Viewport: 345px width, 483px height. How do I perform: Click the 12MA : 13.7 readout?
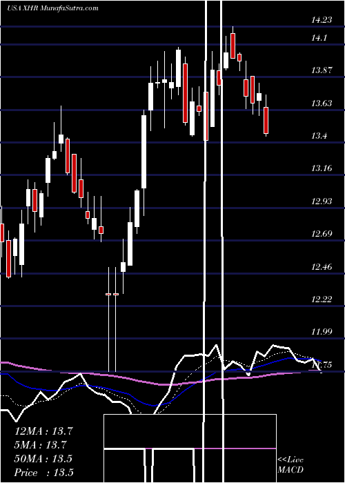tap(43, 431)
